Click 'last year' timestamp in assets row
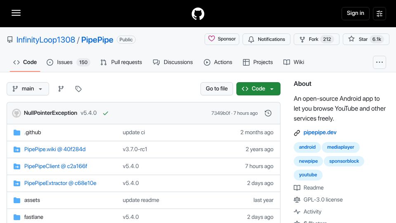Viewport: 396px width, 223px height. pos(263,200)
